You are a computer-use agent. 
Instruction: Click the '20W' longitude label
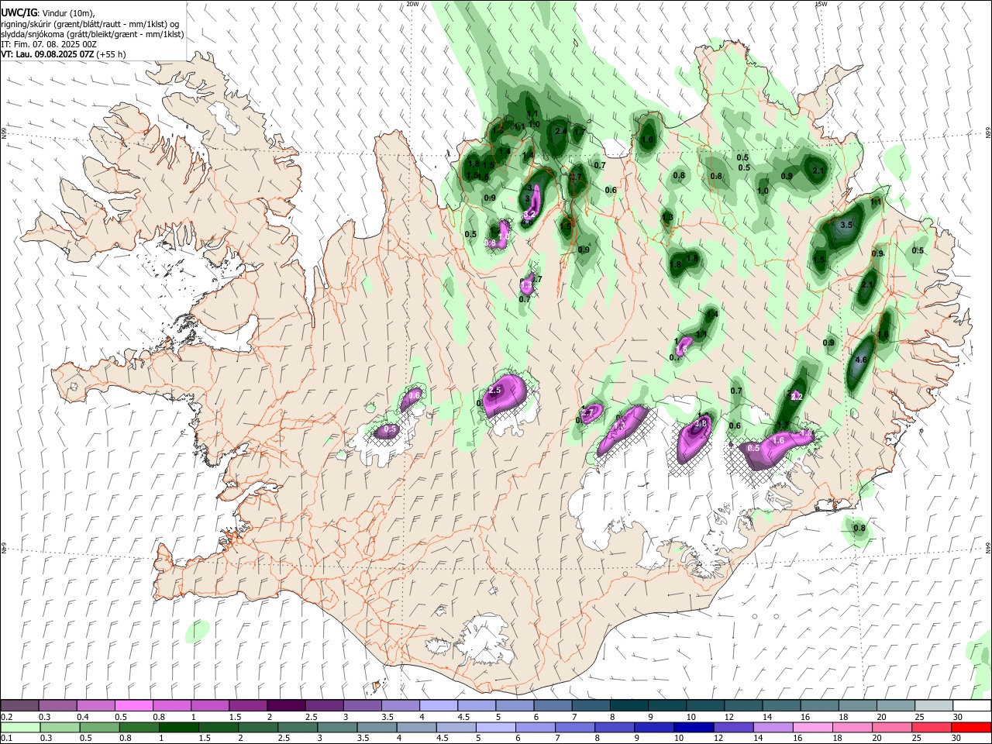tap(412, 4)
